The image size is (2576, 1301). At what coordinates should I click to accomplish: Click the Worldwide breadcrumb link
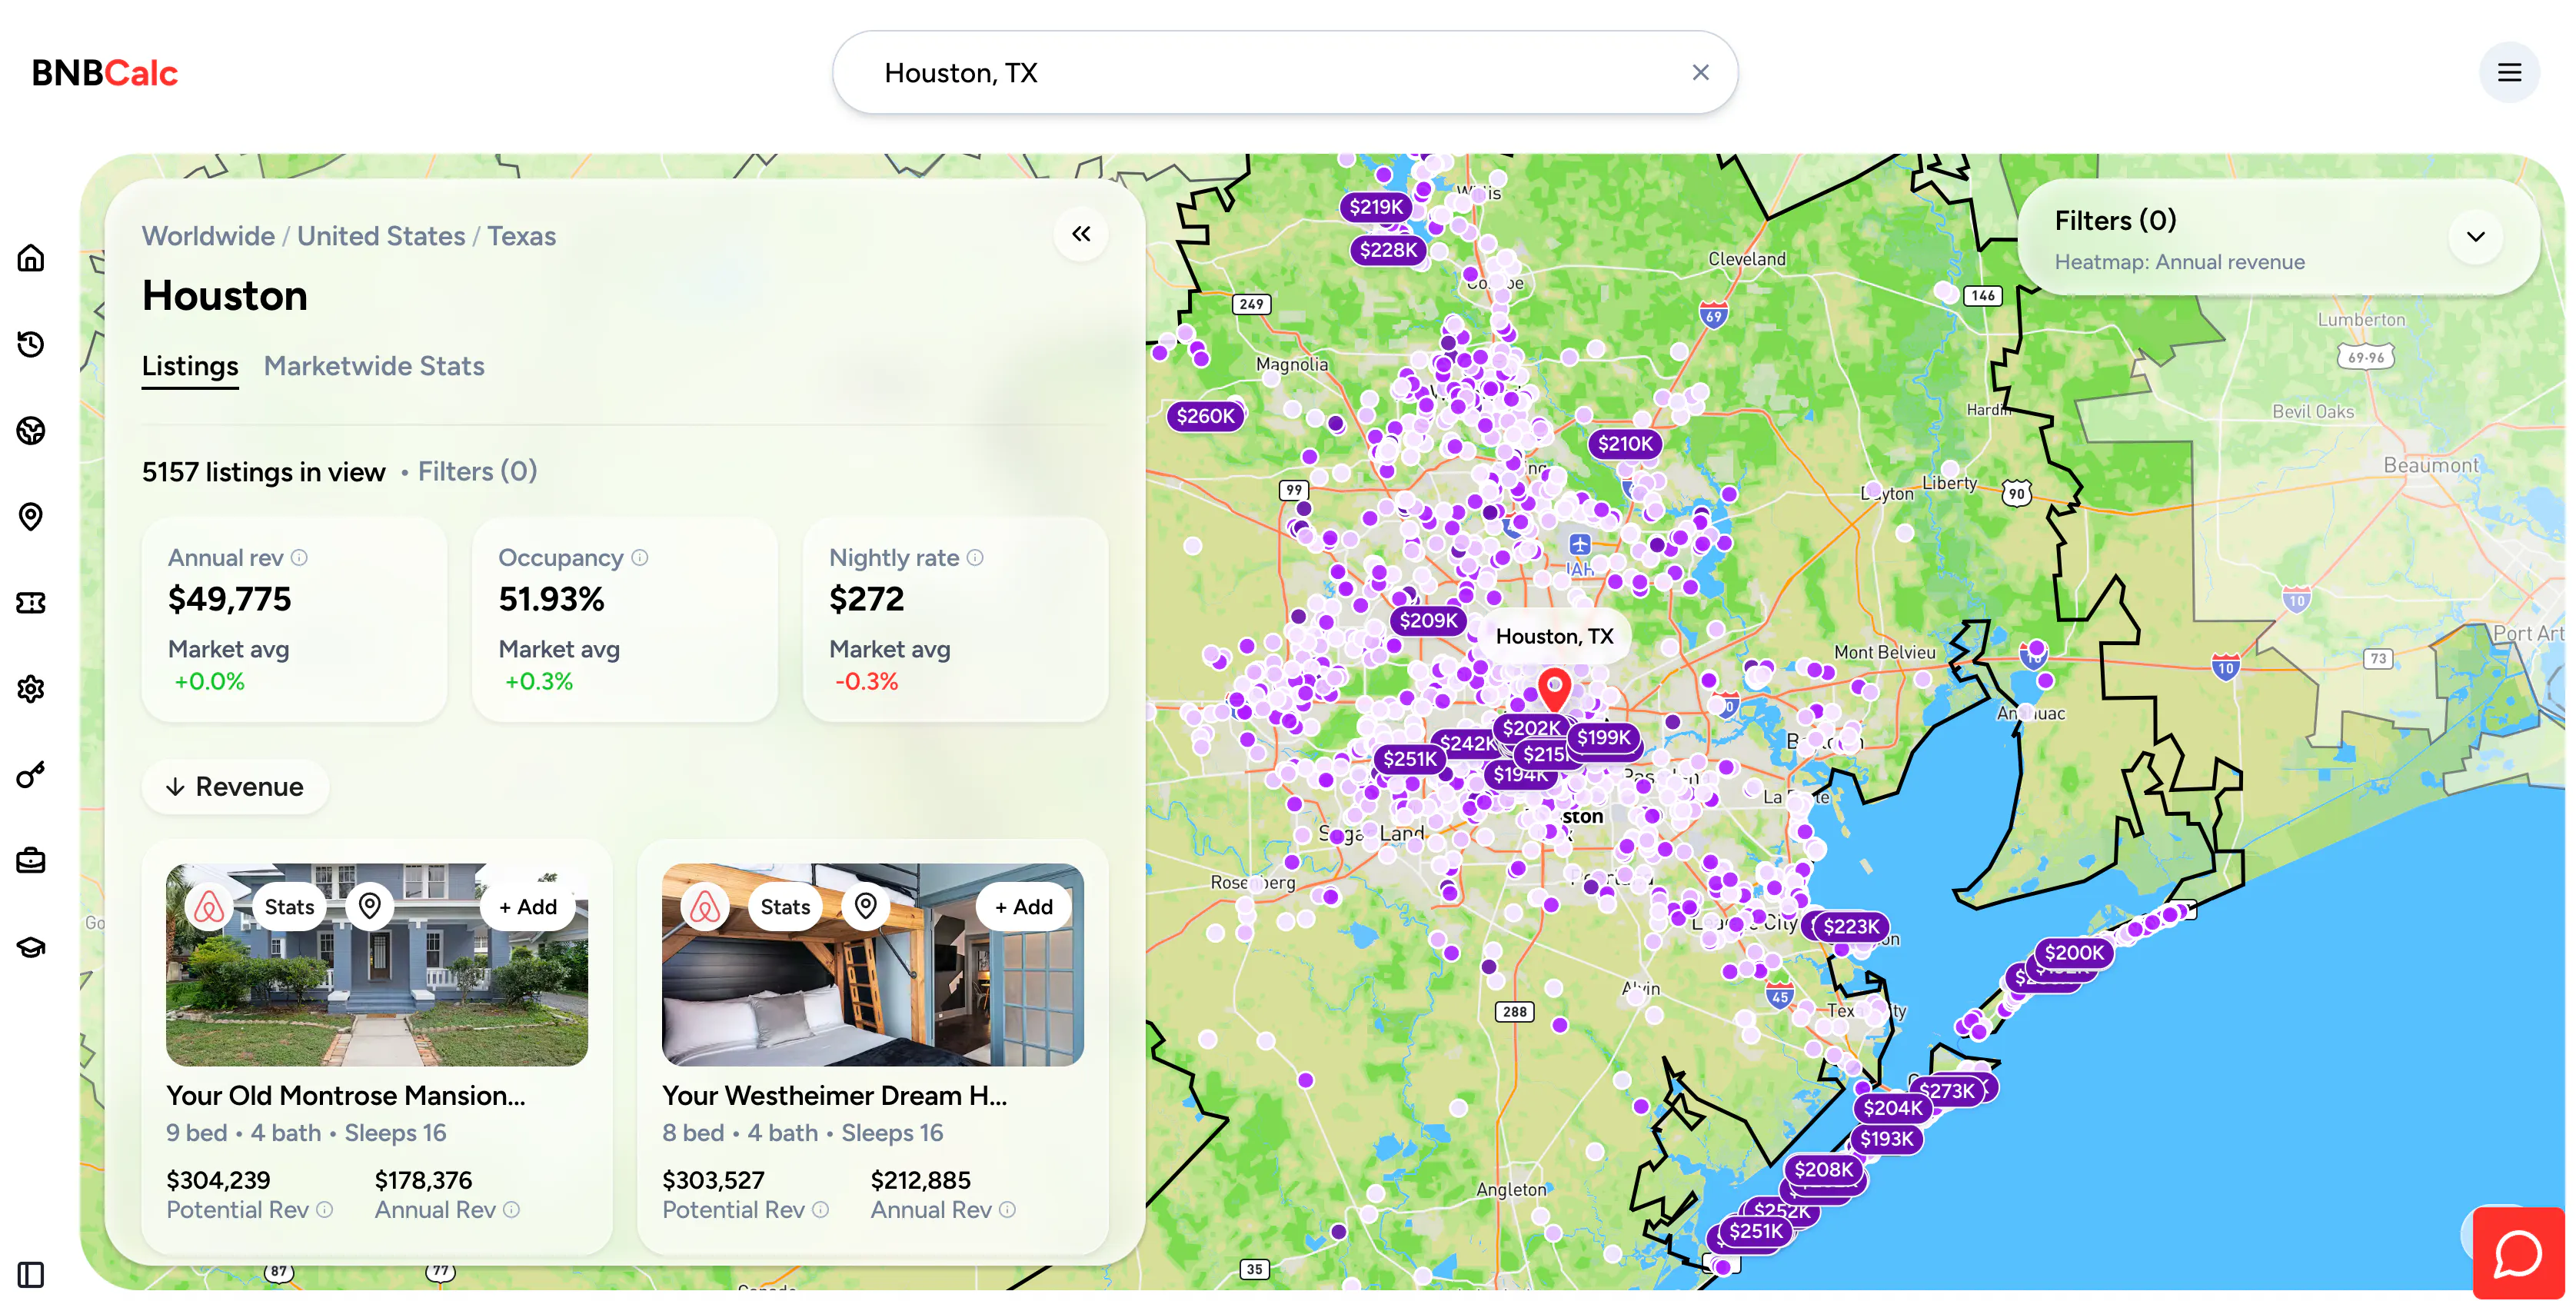(208, 236)
